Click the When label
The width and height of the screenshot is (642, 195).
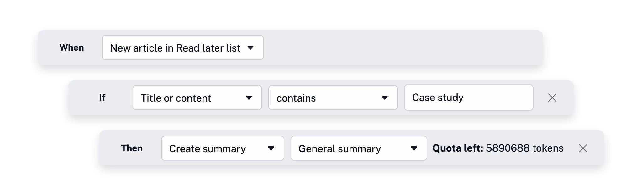coord(72,47)
